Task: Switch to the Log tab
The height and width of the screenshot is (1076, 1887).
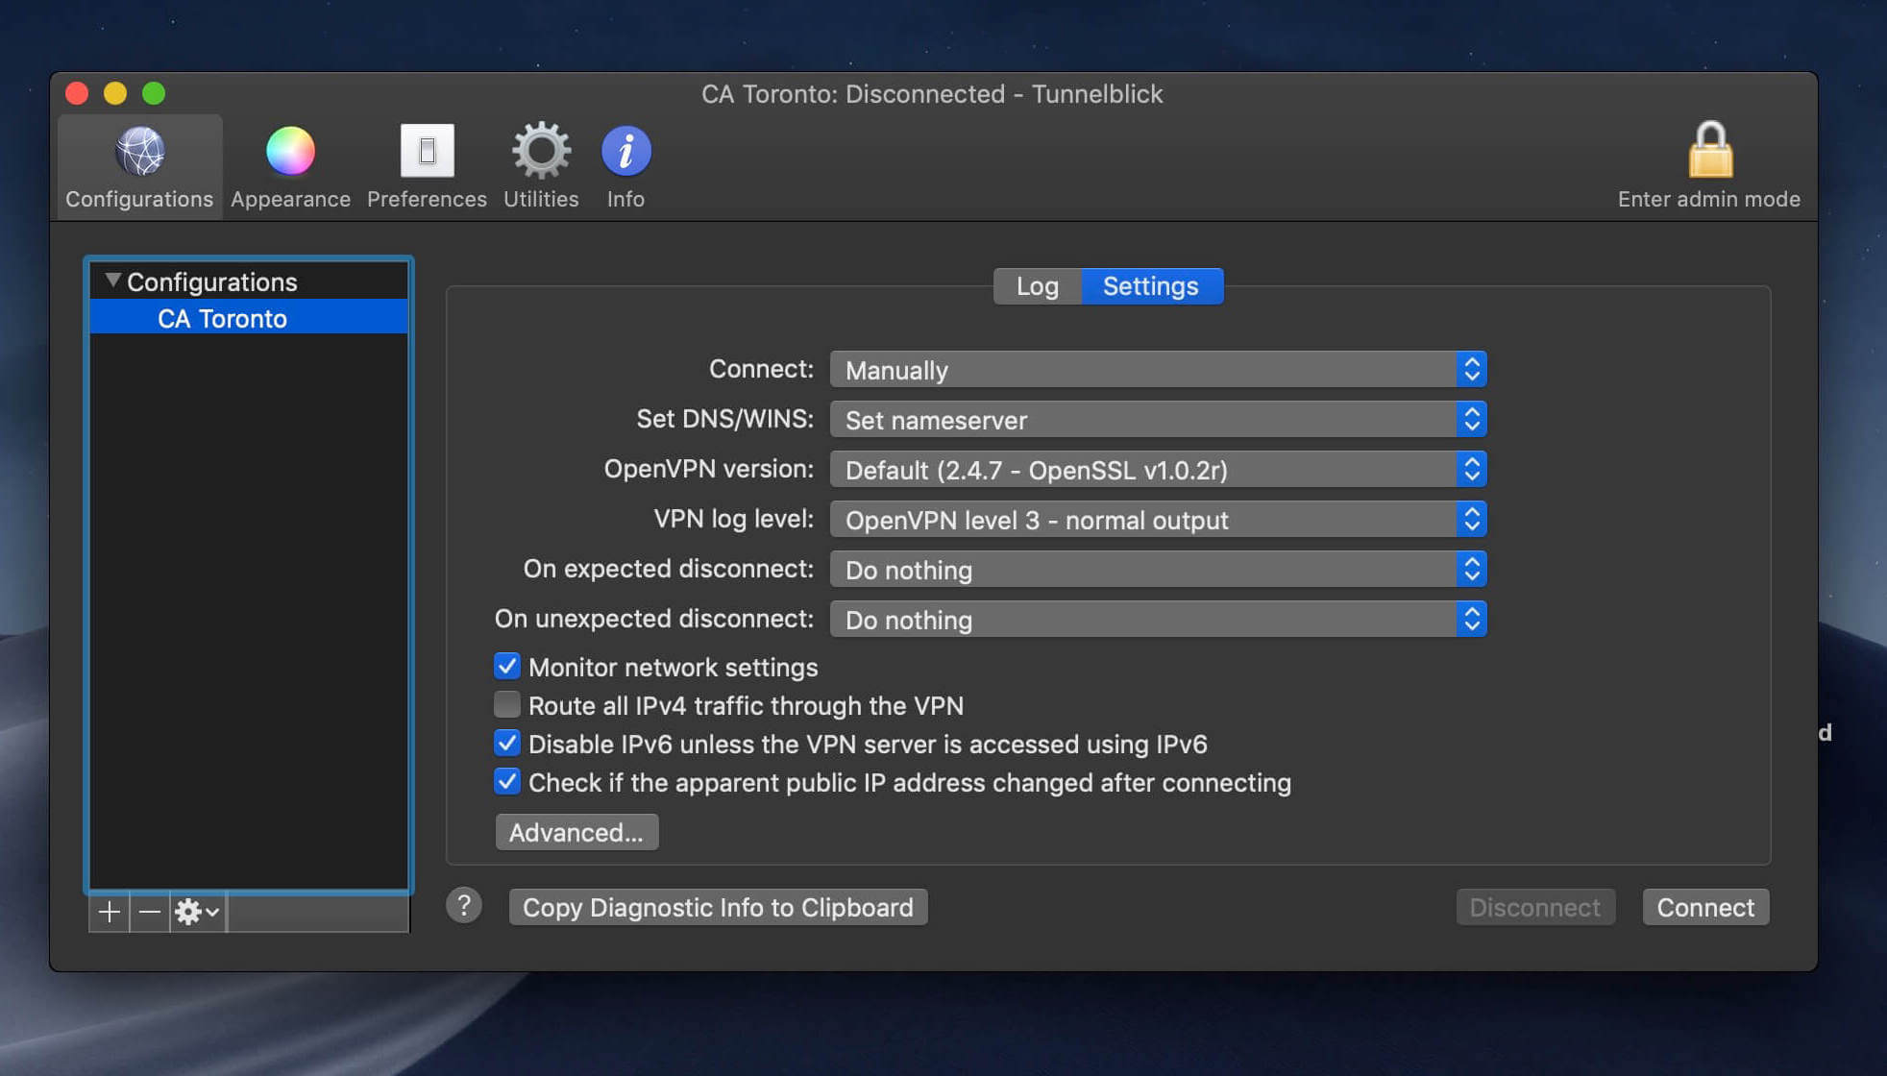Action: 1038,286
